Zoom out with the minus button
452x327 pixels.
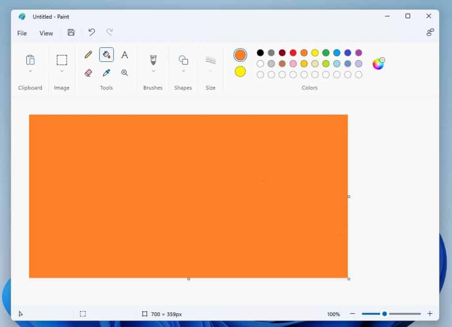(352, 313)
